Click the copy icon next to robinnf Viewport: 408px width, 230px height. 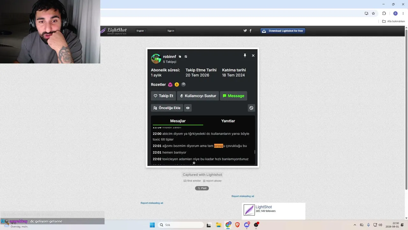point(180,57)
